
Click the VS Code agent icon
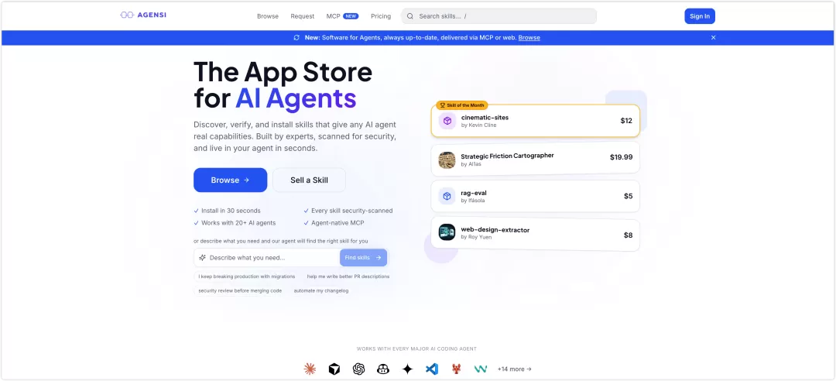(x=432, y=369)
